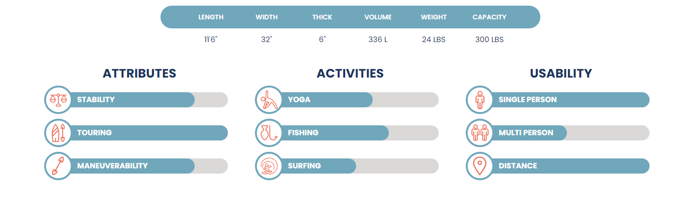The image size is (688, 201).
Task: Click the 336 L volume value
Action: coord(378,40)
